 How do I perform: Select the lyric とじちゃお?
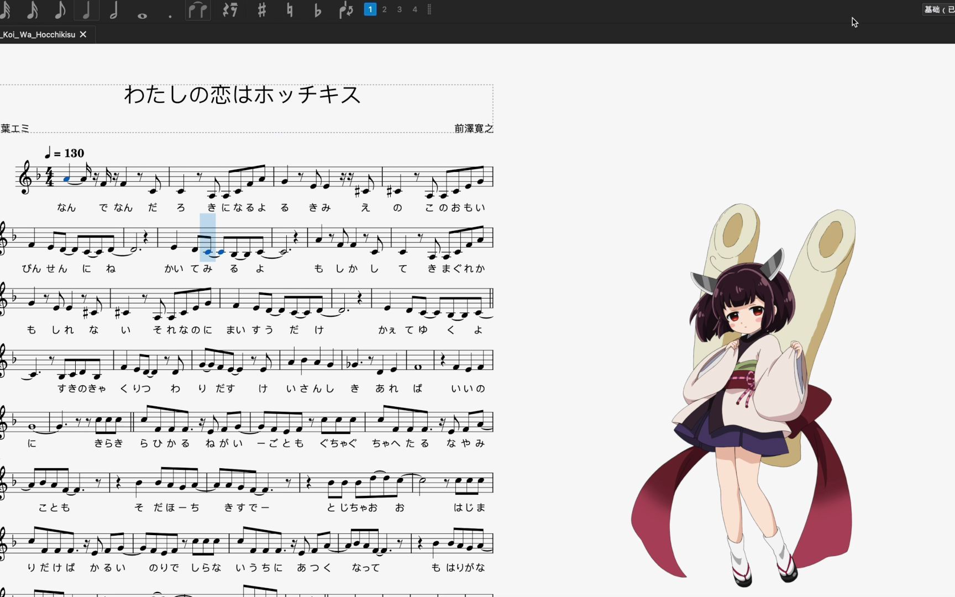pyautogui.click(x=352, y=507)
